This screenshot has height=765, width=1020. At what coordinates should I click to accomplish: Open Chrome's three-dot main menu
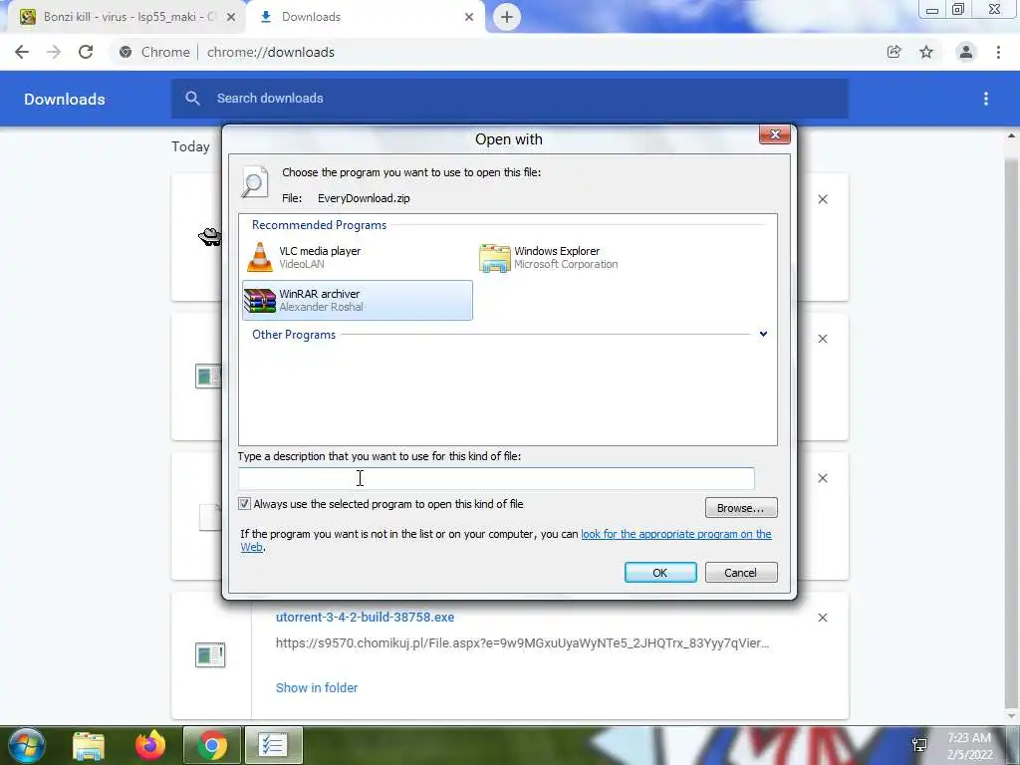point(998,52)
